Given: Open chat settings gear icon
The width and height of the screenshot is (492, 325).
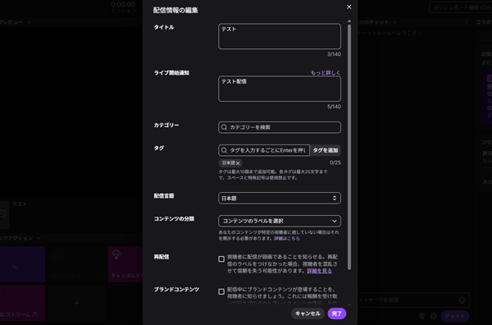Looking at the screenshot, I should tap(433, 316).
